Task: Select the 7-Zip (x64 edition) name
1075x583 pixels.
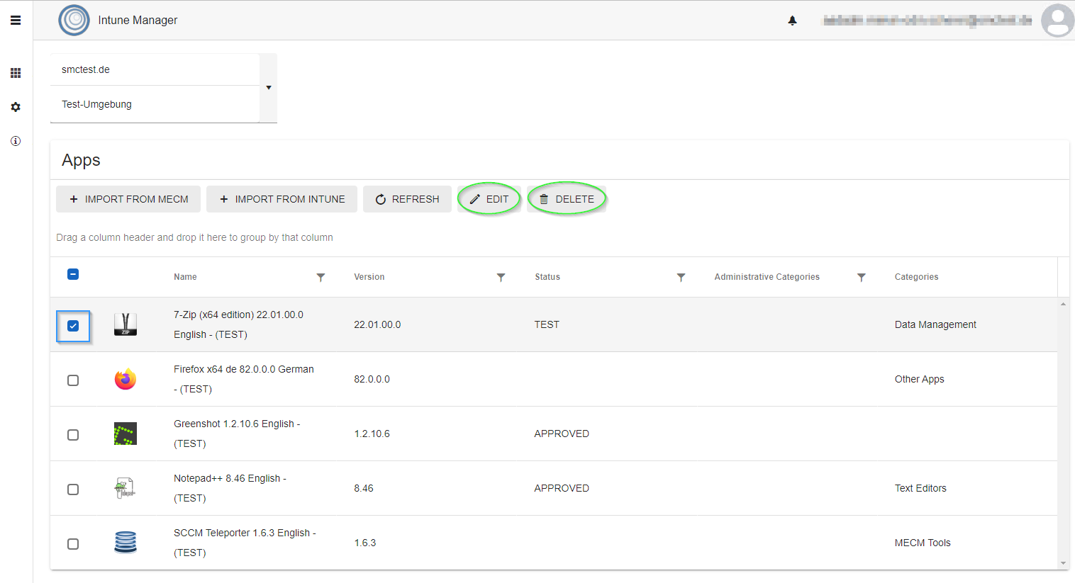Action: pyautogui.click(x=238, y=324)
